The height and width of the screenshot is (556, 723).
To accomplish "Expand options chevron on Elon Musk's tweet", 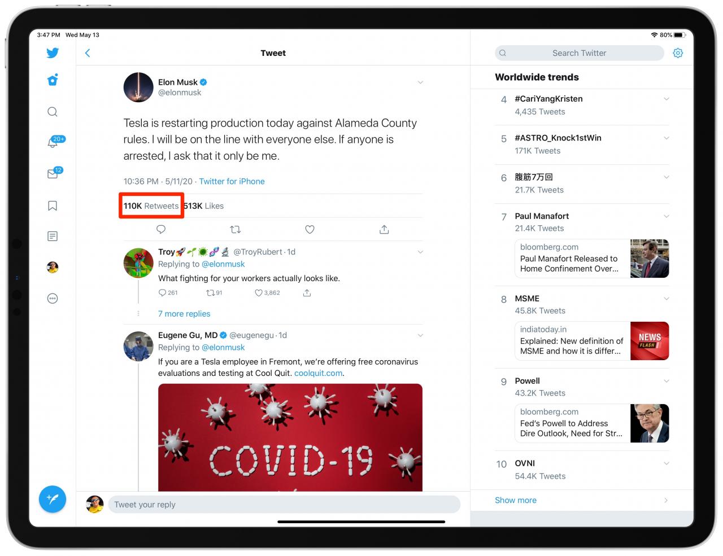I will pos(420,82).
